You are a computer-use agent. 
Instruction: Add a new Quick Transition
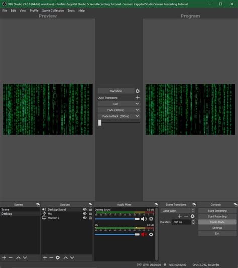(138, 98)
